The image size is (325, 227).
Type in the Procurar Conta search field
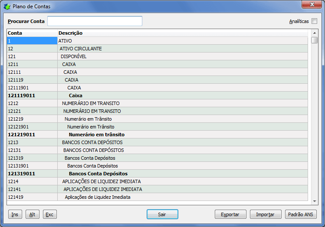[x=95, y=21]
